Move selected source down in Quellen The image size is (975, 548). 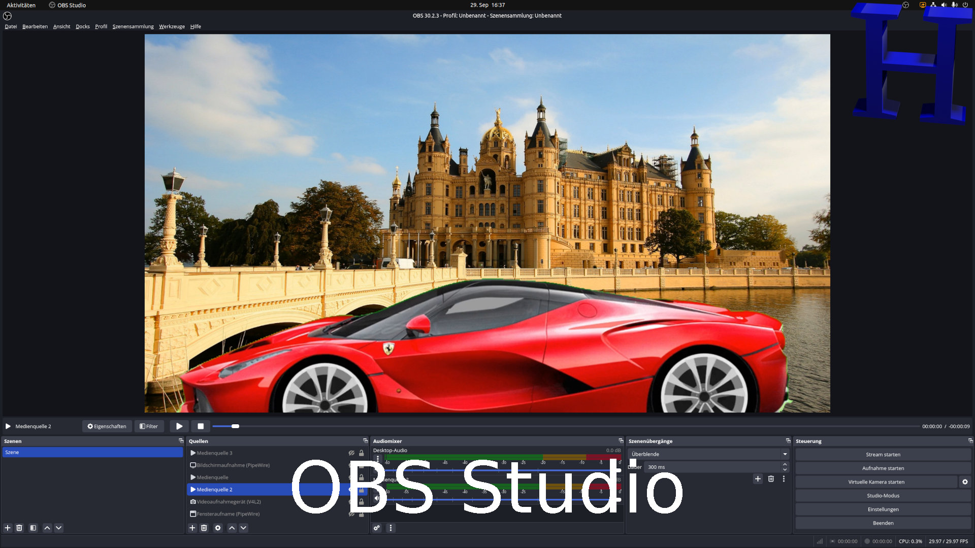pyautogui.click(x=244, y=528)
